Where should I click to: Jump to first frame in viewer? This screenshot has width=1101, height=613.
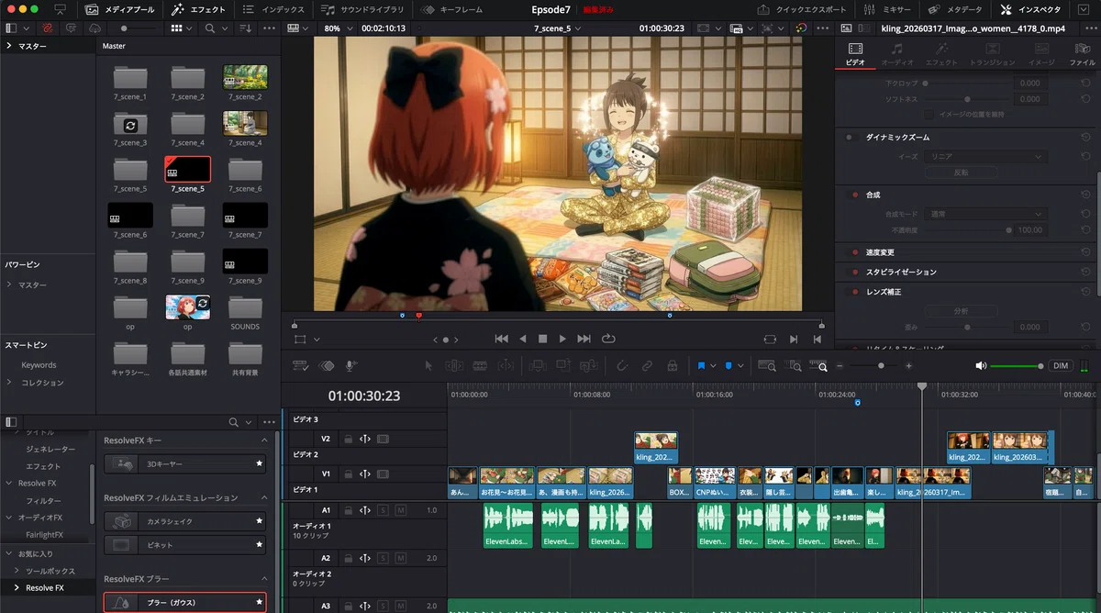(x=501, y=339)
